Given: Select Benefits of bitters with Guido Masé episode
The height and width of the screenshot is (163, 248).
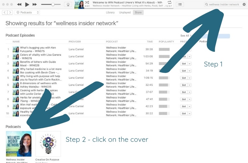Looking at the screenshot, I should pos(38,64).
